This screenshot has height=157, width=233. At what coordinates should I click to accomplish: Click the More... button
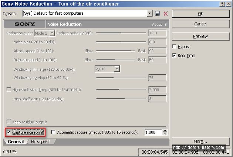point(201,142)
